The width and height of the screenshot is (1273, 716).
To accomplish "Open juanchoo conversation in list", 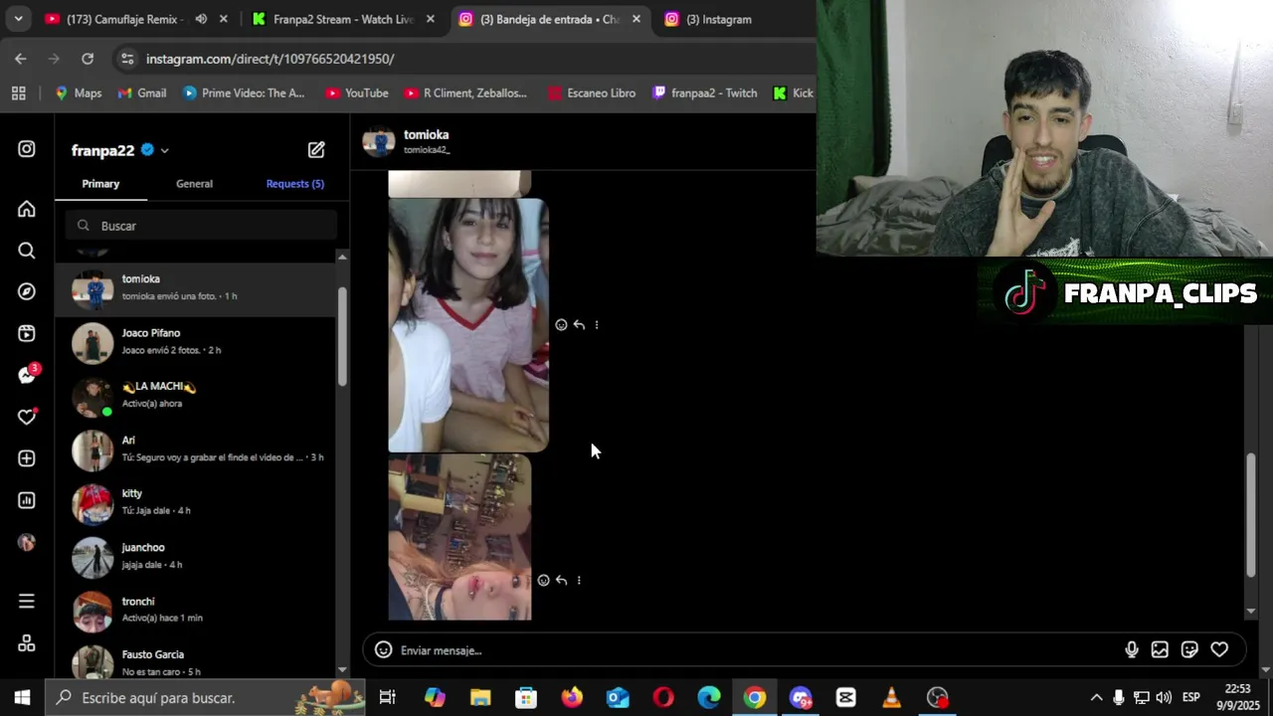I will pyautogui.click(x=196, y=558).
